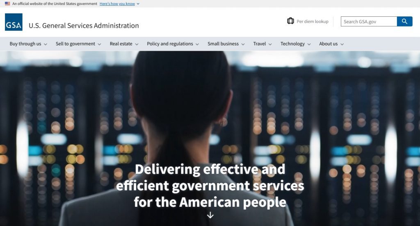Image resolution: width=420 pixels, height=226 pixels.
Task: Click the Per diem lookup link
Action: 312,21
